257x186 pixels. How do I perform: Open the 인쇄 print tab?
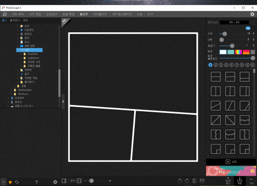(x=139, y=14)
